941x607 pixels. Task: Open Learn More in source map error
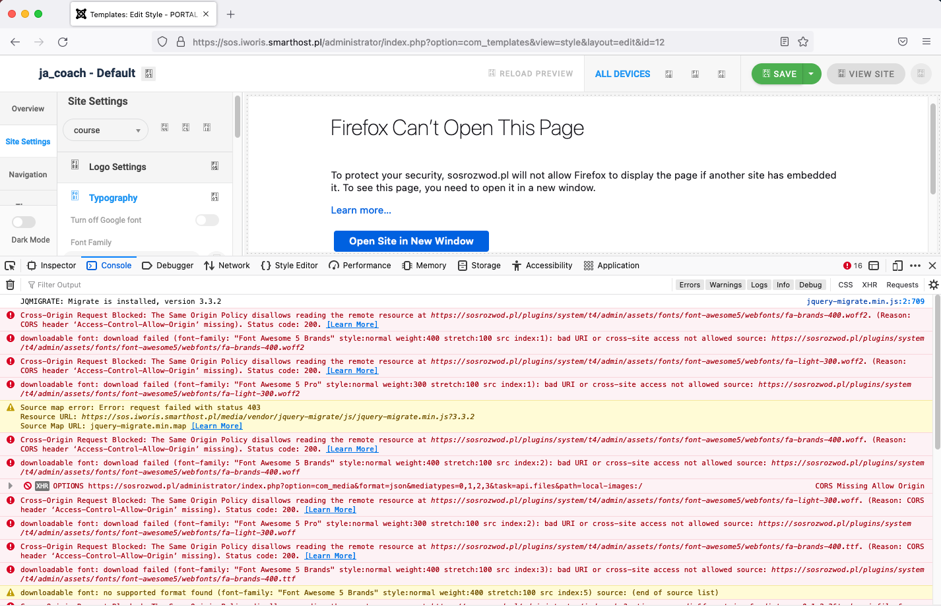tap(216, 426)
